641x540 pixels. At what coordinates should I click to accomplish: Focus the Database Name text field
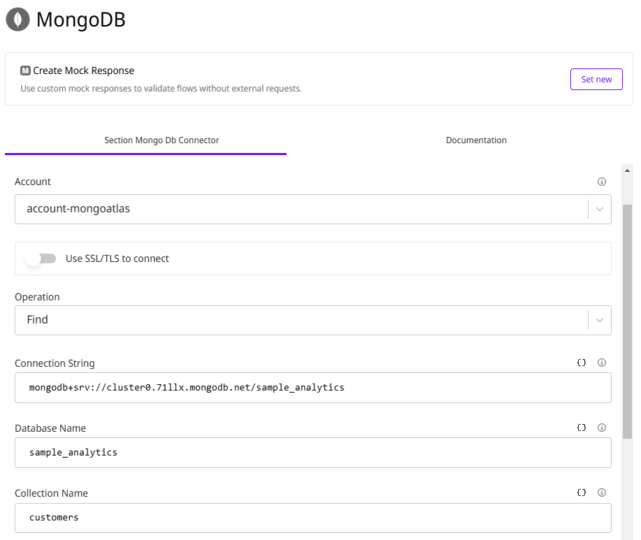click(x=312, y=453)
